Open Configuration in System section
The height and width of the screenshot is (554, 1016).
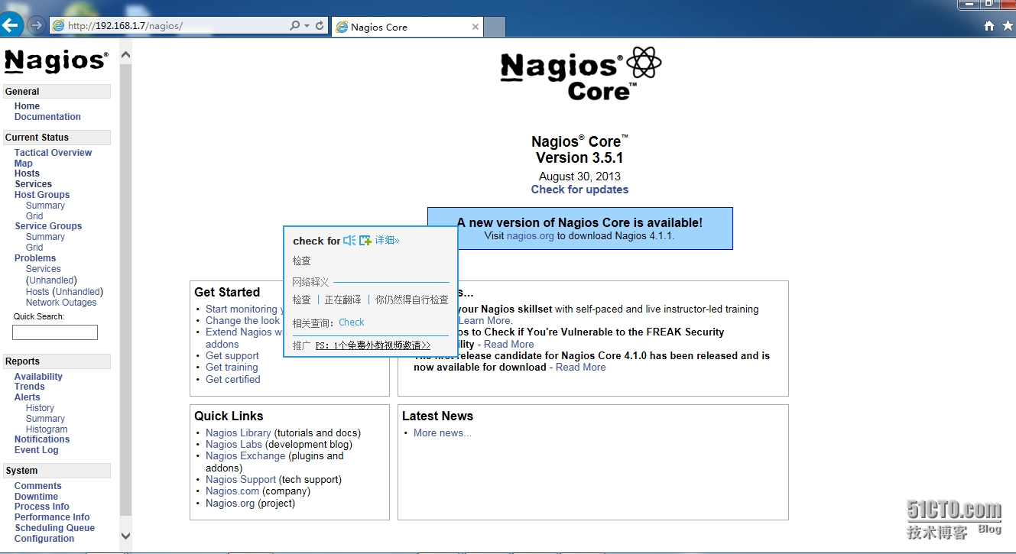click(x=44, y=539)
